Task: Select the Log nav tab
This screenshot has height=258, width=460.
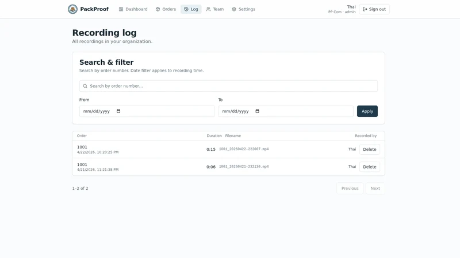Action: (x=191, y=9)
